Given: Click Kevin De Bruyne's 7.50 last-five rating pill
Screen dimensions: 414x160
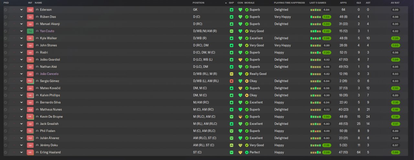Looking at the screenshot, I should (x=327, y=116).
